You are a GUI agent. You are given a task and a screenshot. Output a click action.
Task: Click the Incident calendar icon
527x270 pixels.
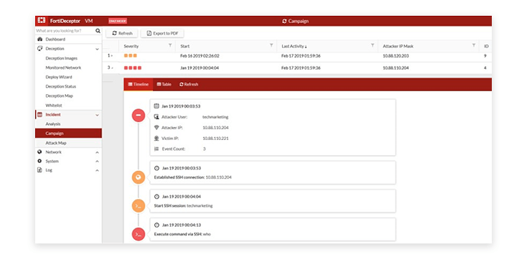pyautogui.click(x=39, y=115)
